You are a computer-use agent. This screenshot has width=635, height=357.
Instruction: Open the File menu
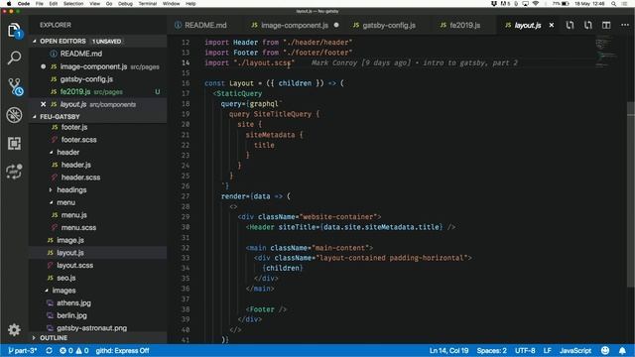coord(40,4)
